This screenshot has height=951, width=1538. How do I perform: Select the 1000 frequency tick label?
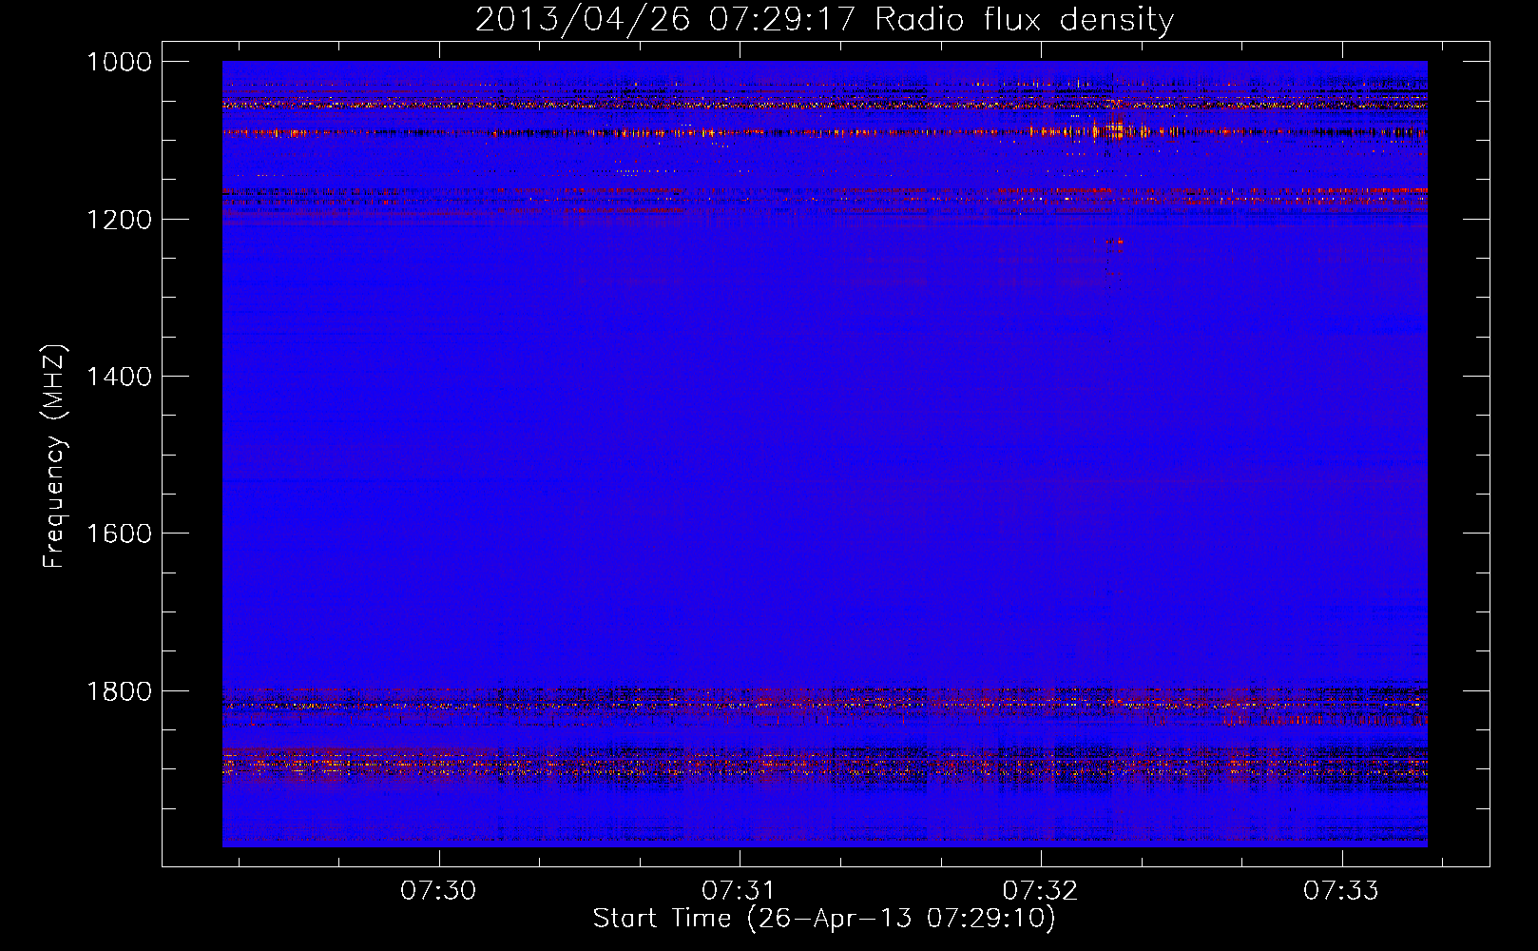pos(119,62)
